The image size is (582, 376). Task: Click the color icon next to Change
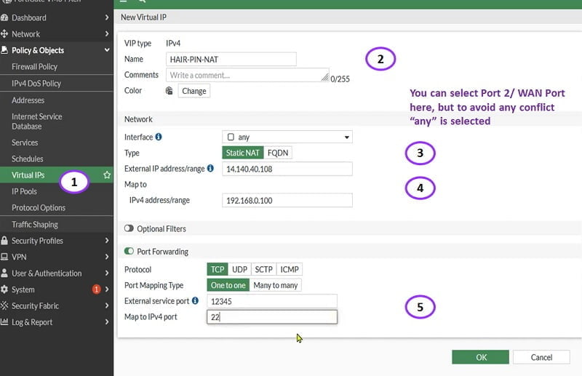[170, 91]
